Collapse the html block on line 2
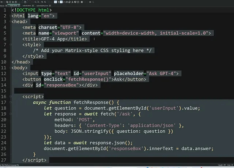Viewport: 234px width, 168px height. 11,15
